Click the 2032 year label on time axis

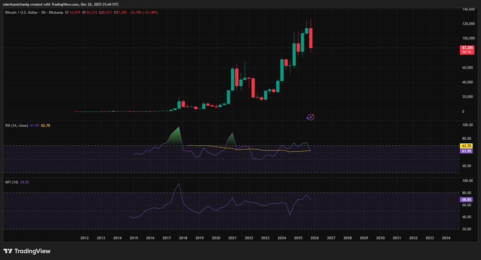click(x=413, y=238)
